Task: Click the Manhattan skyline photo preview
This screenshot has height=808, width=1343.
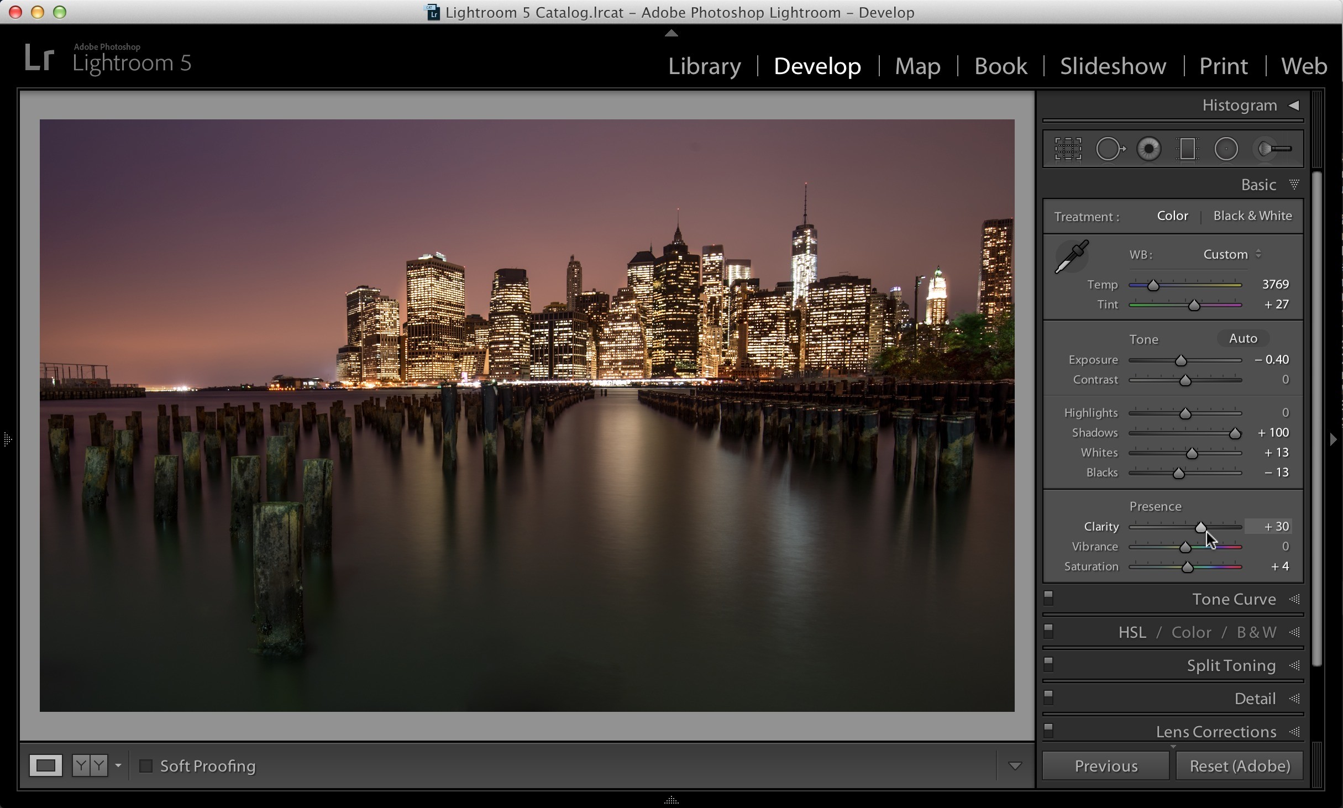Action: point(527,416)
